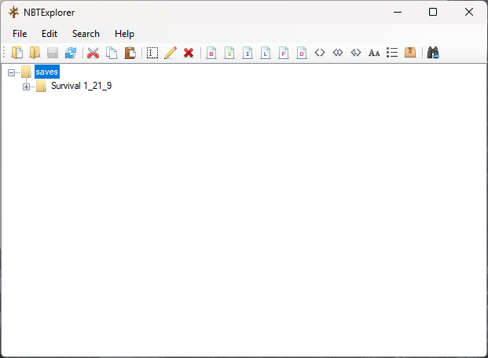The height and width of the screenshot is (358, 488).
Task: Close the NBTExplorer window
Action: (469, 12)
